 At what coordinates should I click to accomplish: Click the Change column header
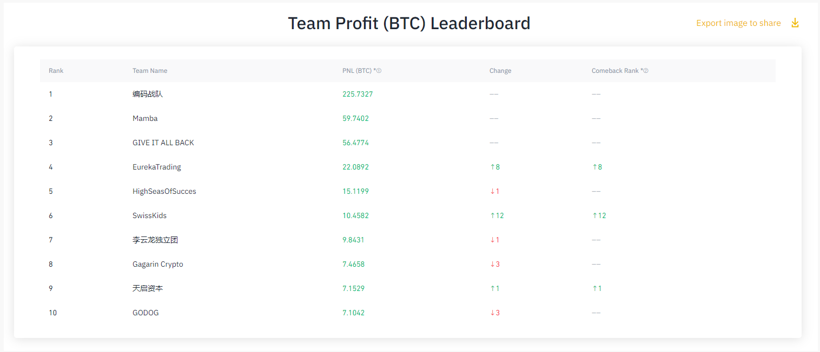500,70
